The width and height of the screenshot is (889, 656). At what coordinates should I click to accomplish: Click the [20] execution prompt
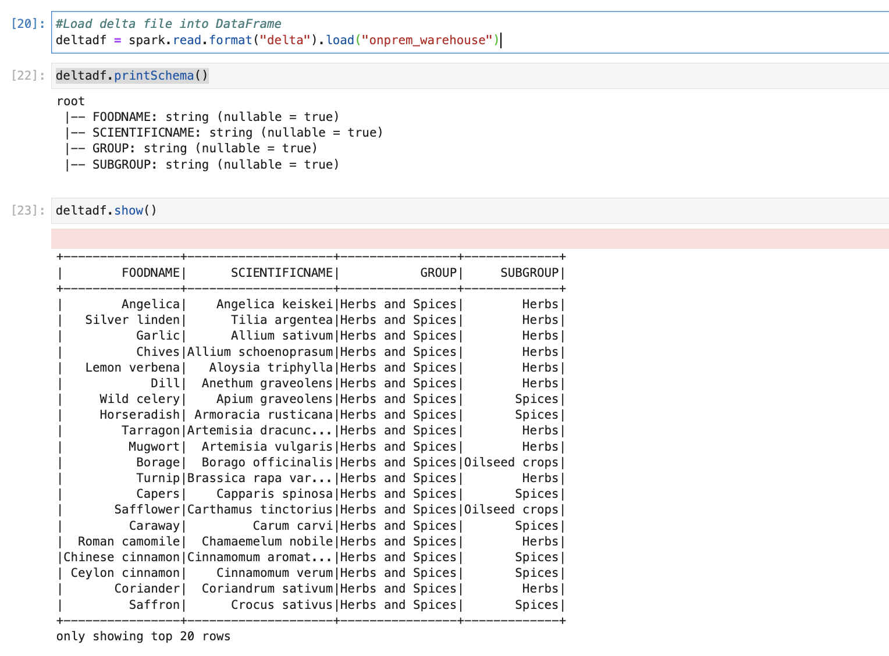coord(27,24)
